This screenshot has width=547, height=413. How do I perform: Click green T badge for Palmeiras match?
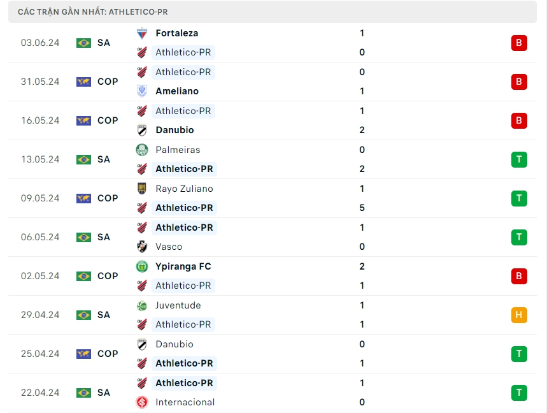tap(519, 159)
